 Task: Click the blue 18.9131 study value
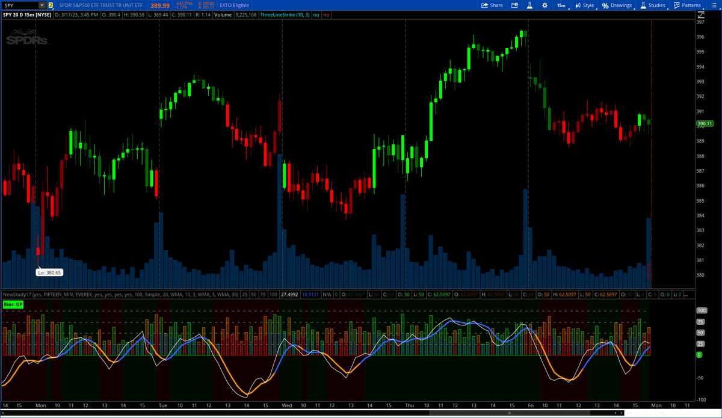[x=310, y=295]
